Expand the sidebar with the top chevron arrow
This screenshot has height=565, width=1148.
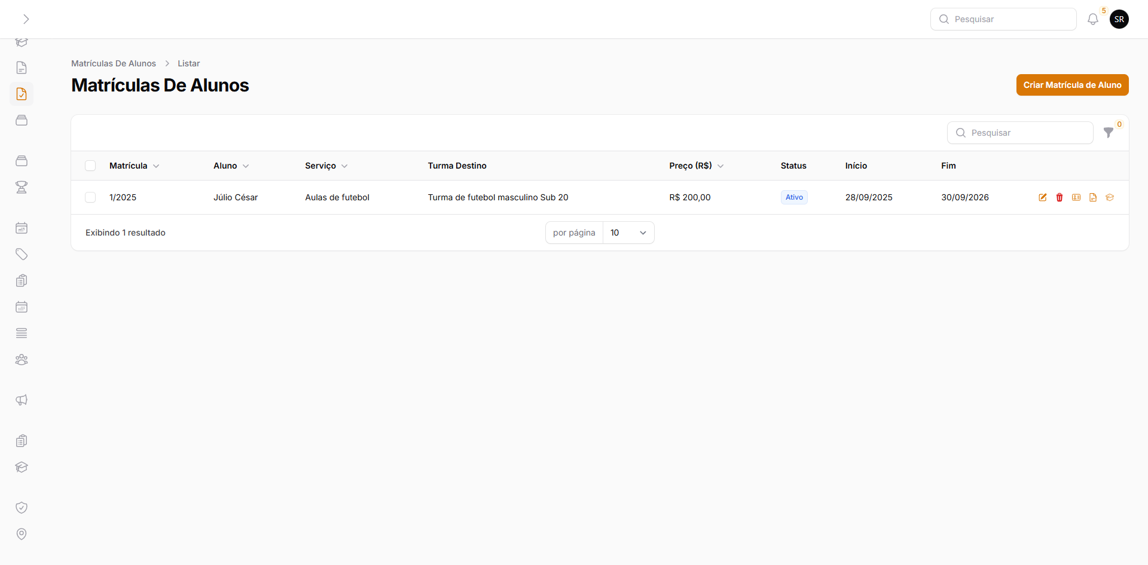click(x=26, y=19)
